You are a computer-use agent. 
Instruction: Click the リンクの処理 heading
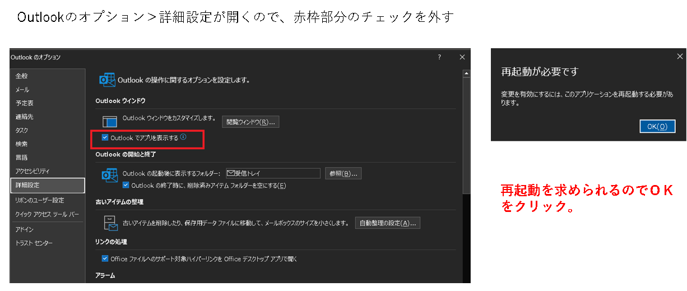pyautogui.click(x=111, y=242)
